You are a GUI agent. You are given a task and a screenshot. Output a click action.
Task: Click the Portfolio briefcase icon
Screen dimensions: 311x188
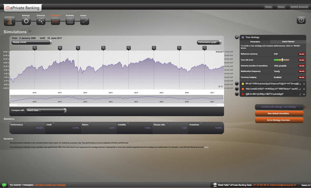(70, 21)
